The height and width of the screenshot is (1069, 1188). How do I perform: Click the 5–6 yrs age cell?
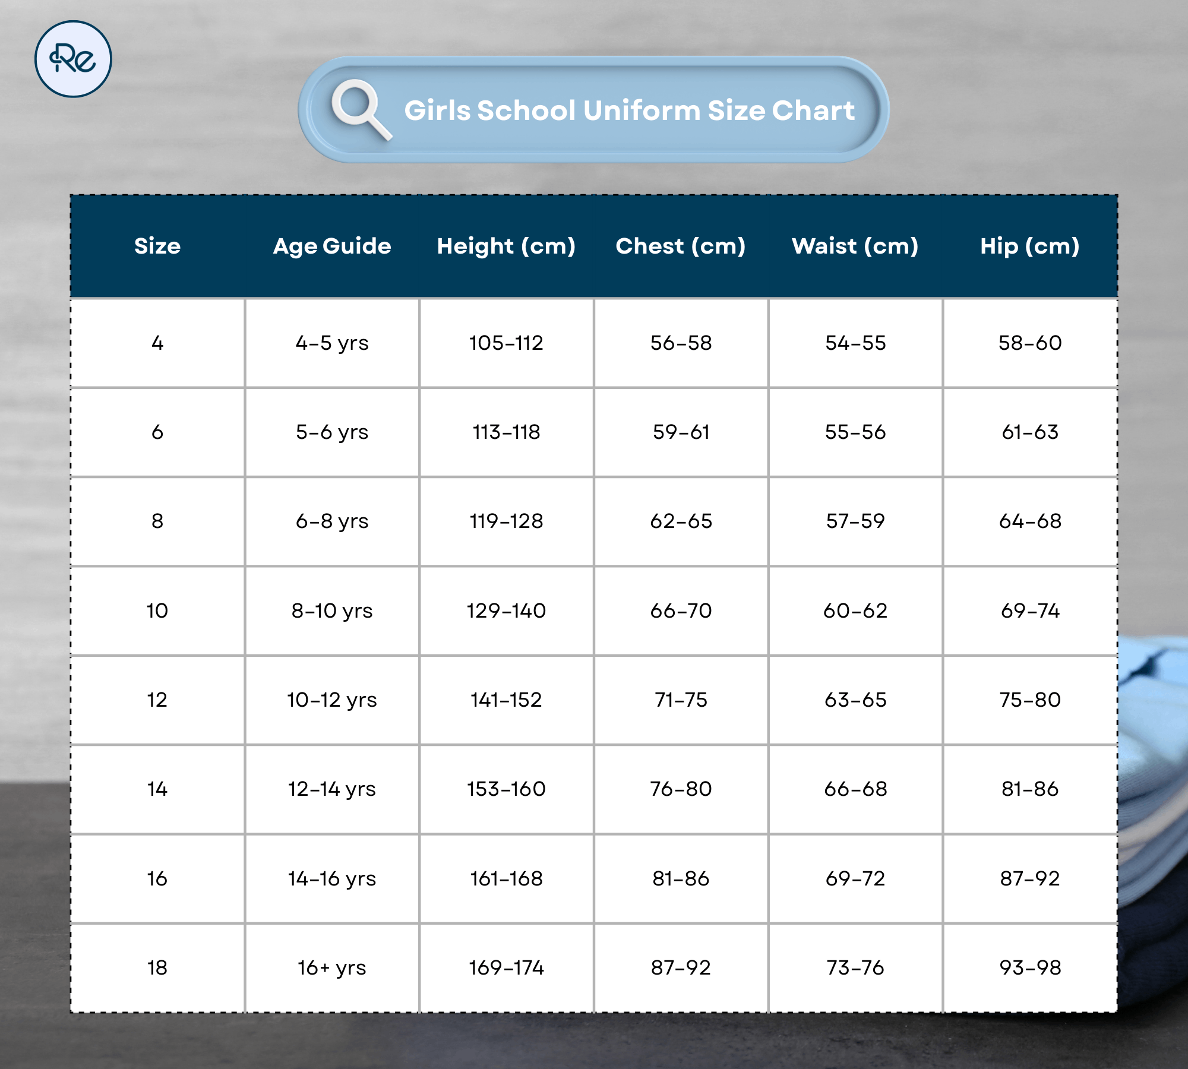point(332,432)
